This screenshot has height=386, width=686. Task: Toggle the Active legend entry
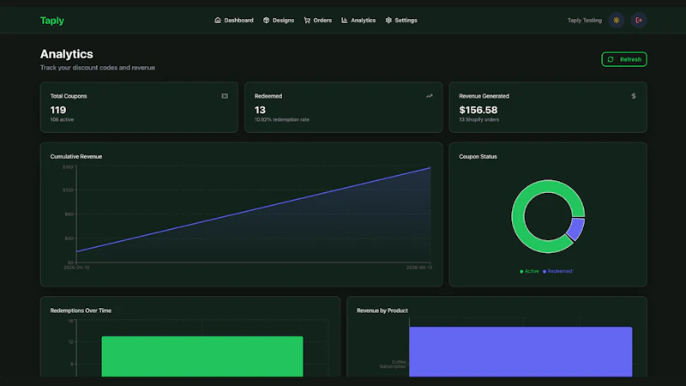(x=529, y=271)
